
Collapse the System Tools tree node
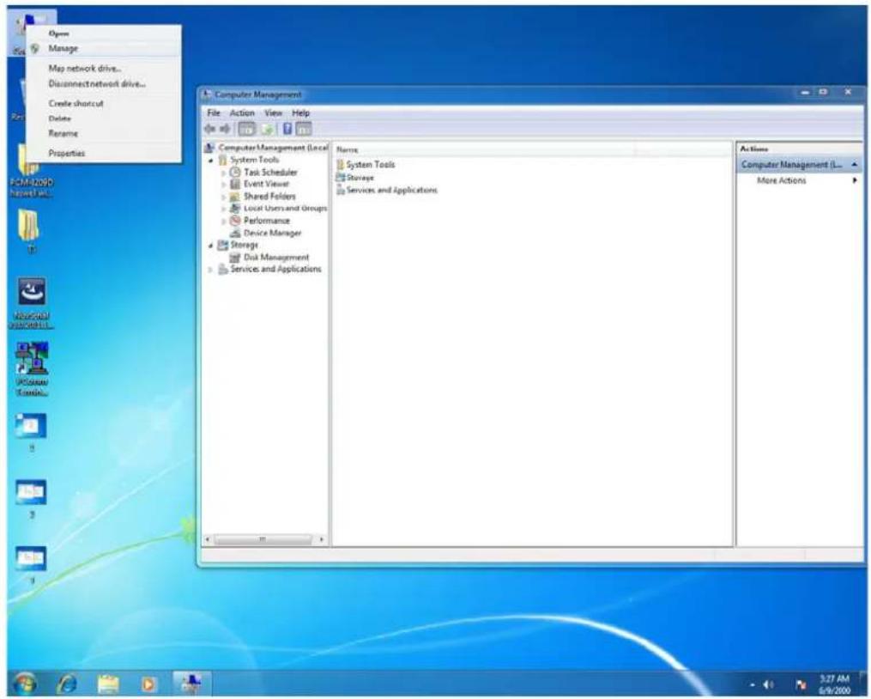coord(211,161)
